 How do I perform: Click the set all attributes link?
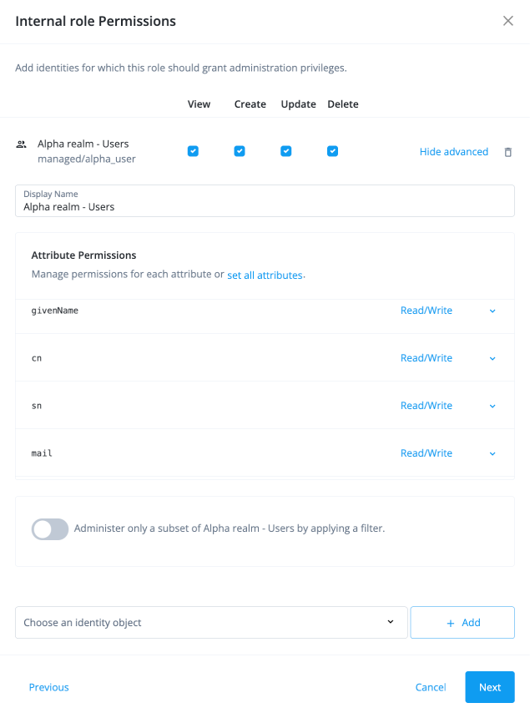click(x=265, y=275)
